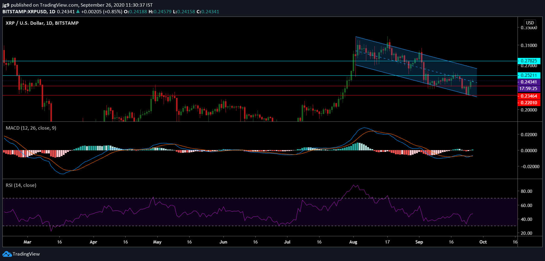Image resolution: width=545 pixels, height=261 pixels.
Task: Click the 0.31000 price axis value
Action: (x=529, y=46)
